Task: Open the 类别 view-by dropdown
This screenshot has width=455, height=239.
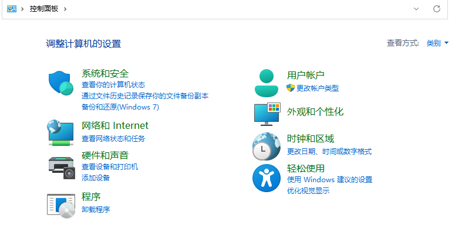Action: coord(437,43)
